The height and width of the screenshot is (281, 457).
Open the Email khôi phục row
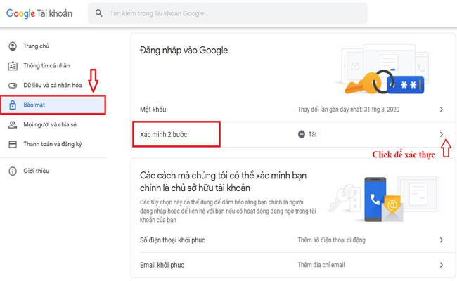(x=292, y=265)
